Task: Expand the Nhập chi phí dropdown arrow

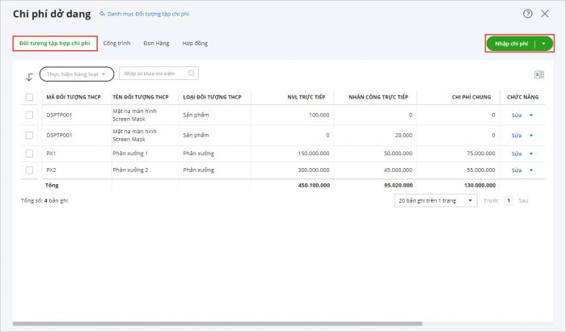Action: (544, 44)
